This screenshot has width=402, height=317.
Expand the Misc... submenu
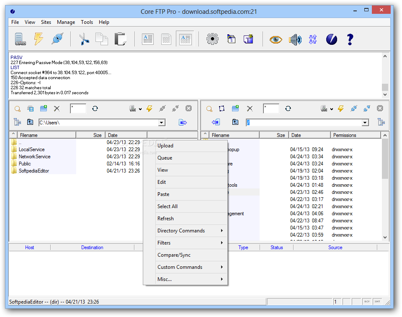click(x=191, y=279)
